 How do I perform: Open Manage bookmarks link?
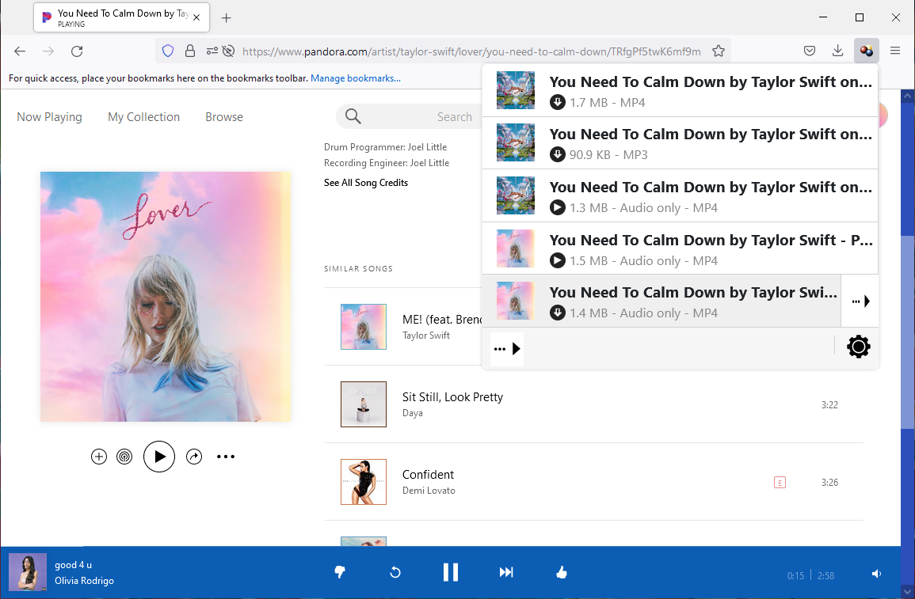[x=356, y=78]
